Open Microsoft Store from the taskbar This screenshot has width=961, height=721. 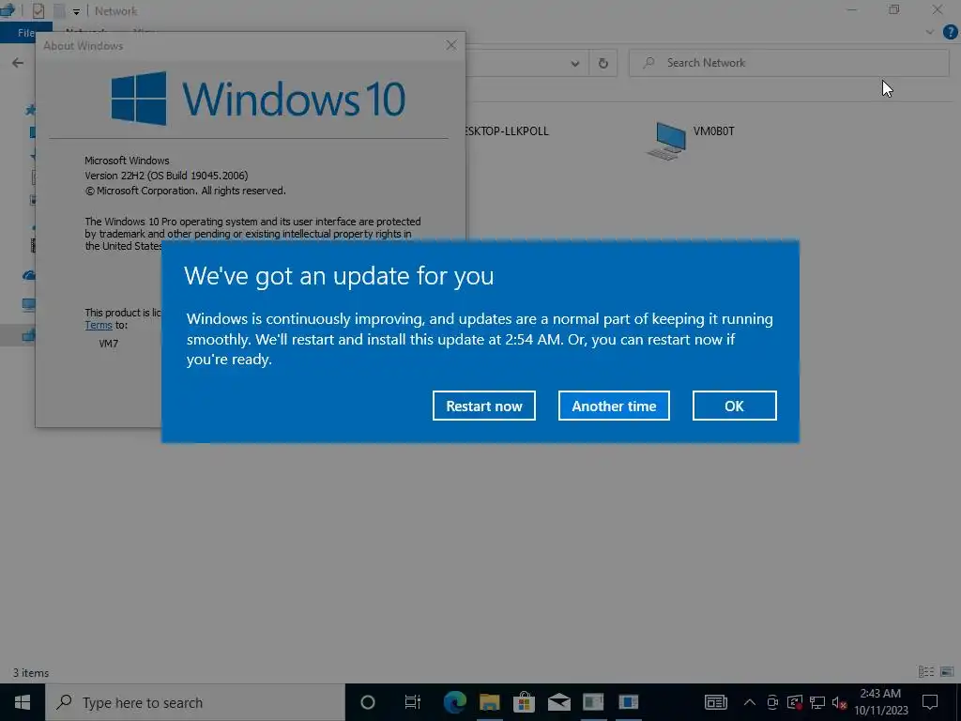tap(524, 702)
